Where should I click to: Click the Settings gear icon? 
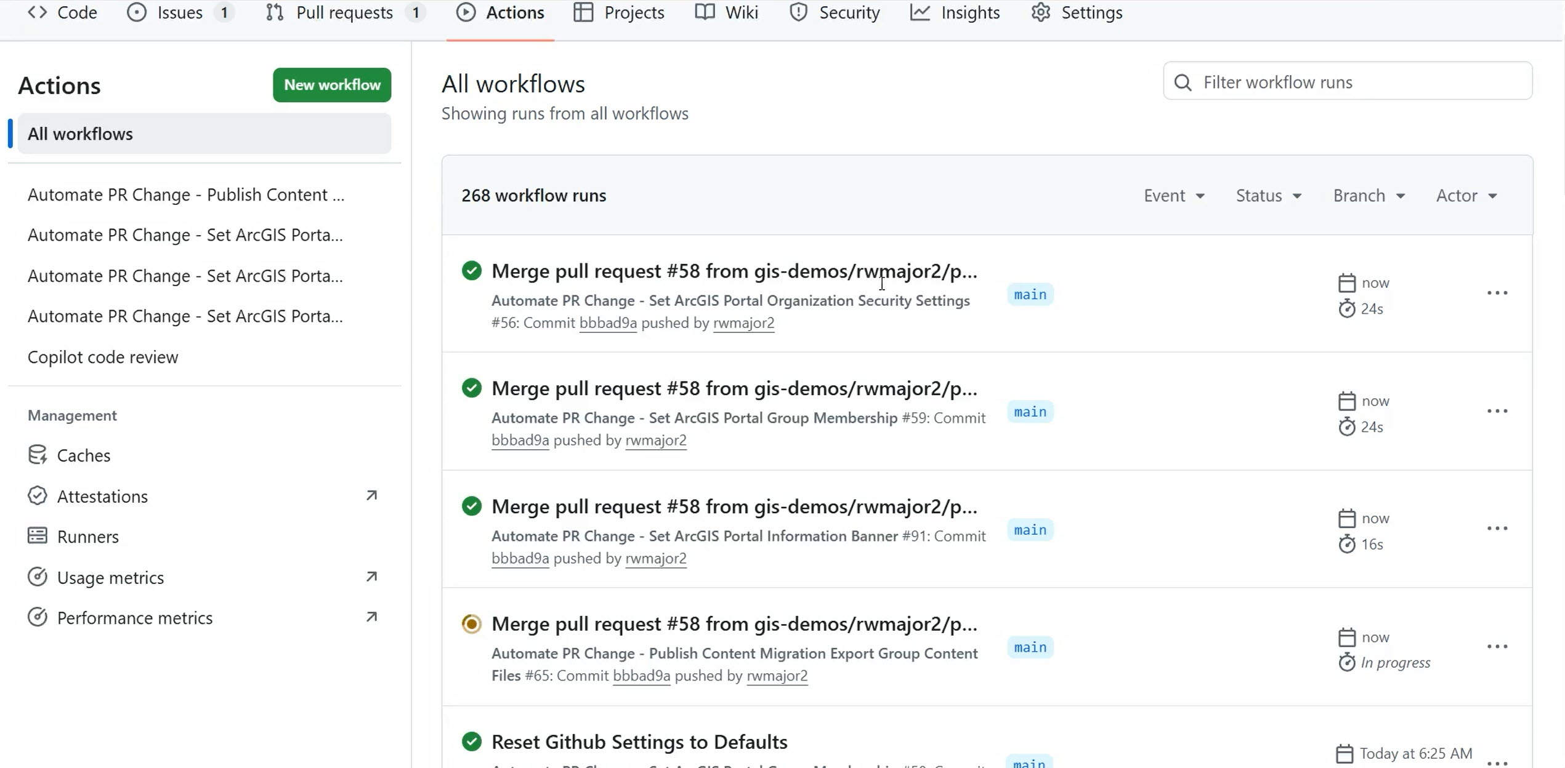pyautogui.click(x=1041, y=12)
